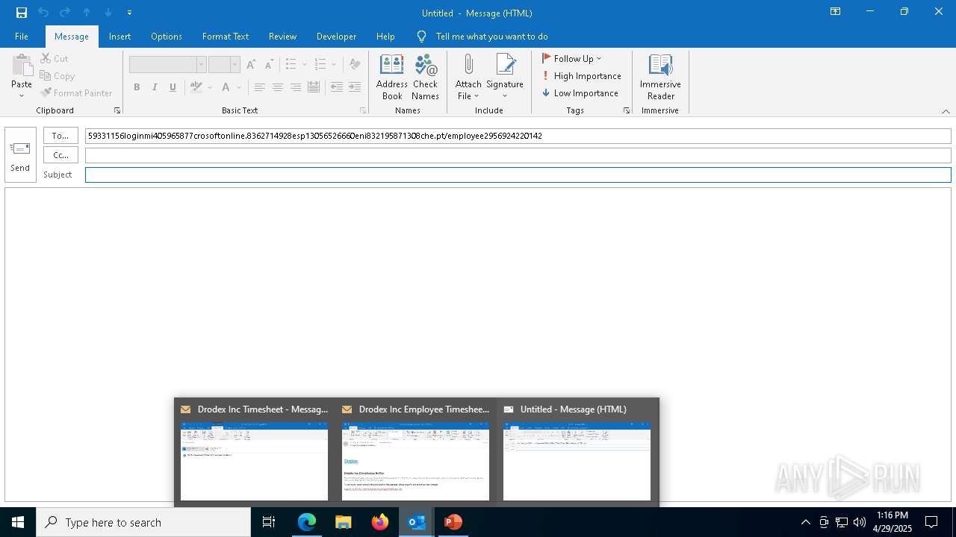The width and height of the screenshot is (956, 537).
Task: Switch to the Help tab
Action: click(x=385, y=36)
